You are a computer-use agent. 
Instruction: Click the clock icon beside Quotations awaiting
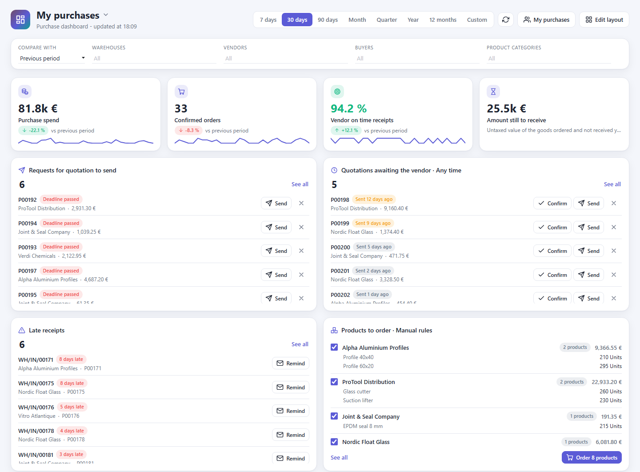click(334, 170)
